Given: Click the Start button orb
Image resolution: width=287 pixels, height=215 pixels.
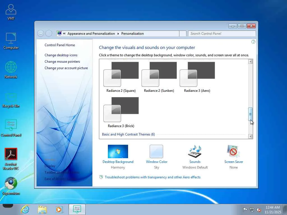Looking at the screenshot, I should (x=8, y=206).
